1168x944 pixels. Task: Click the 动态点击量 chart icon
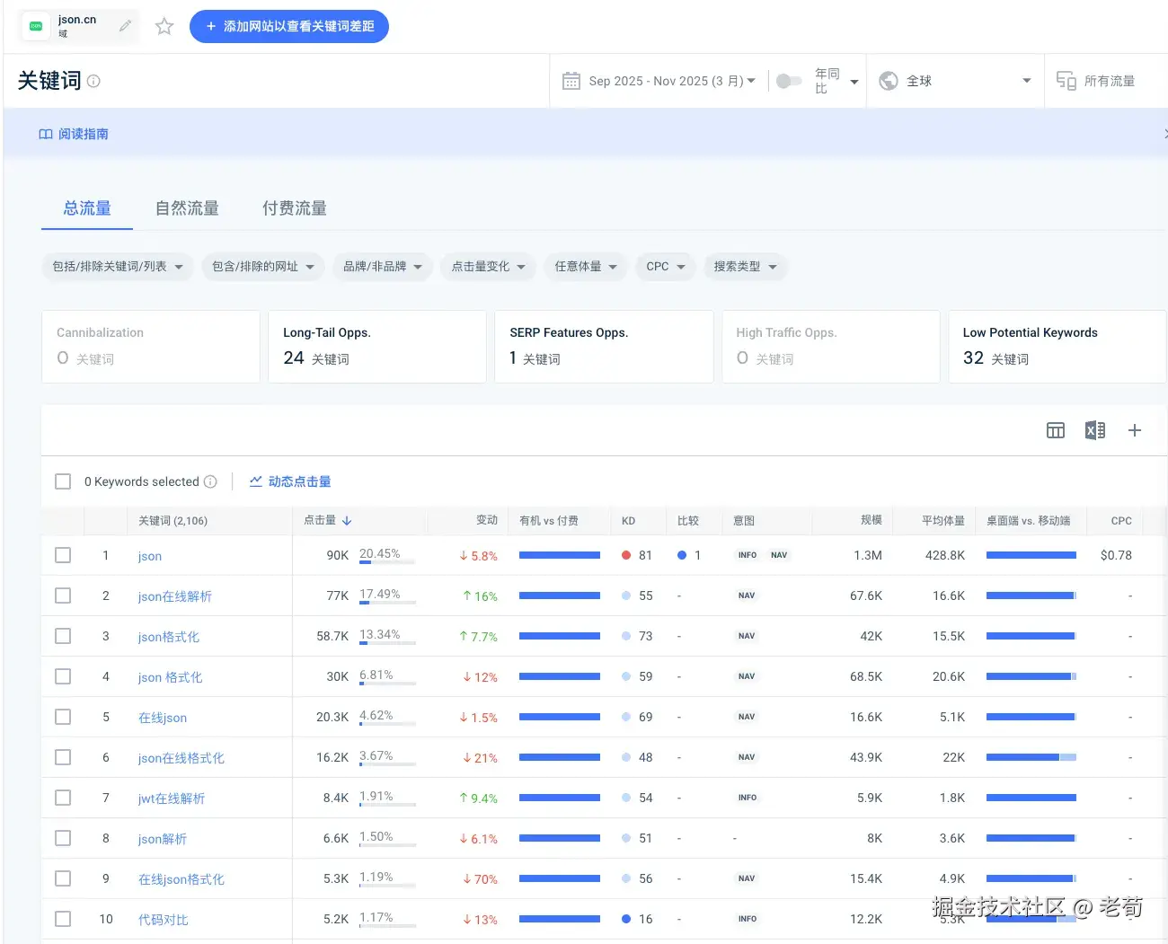tap(256, 481)
